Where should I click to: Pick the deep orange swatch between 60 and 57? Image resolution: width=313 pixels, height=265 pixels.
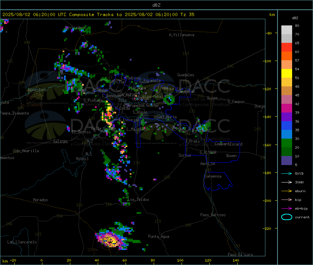tap(287, 56)
